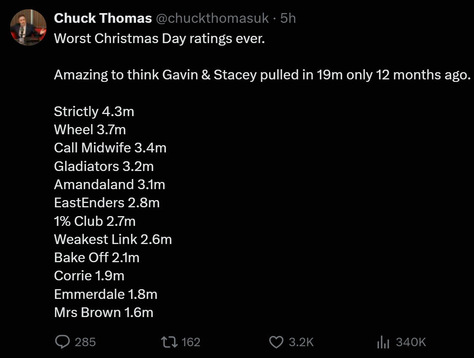Image resolution: width=474 pixels, height=358 pixels.
Task: Open view analytics bar chart icon
Action: tap(382, 342)
